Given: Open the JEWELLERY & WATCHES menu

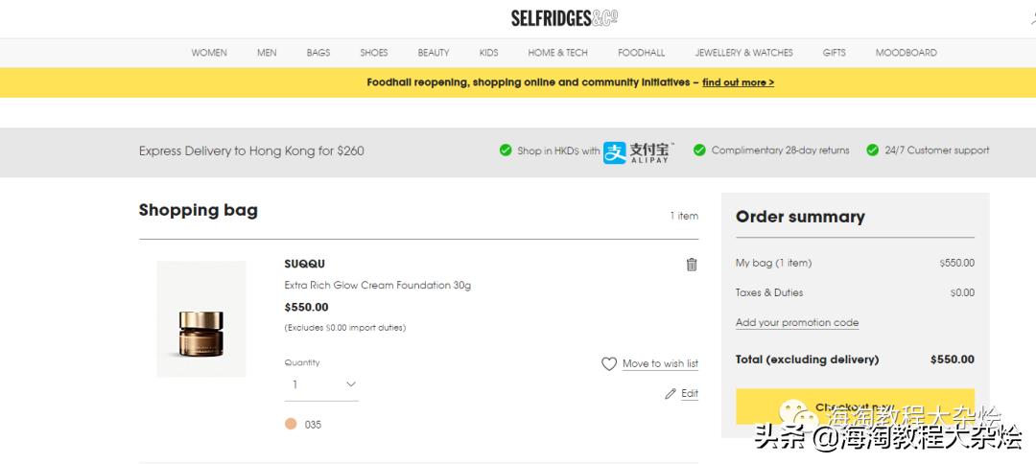Looking at the screenshot, I should (743, 53).
